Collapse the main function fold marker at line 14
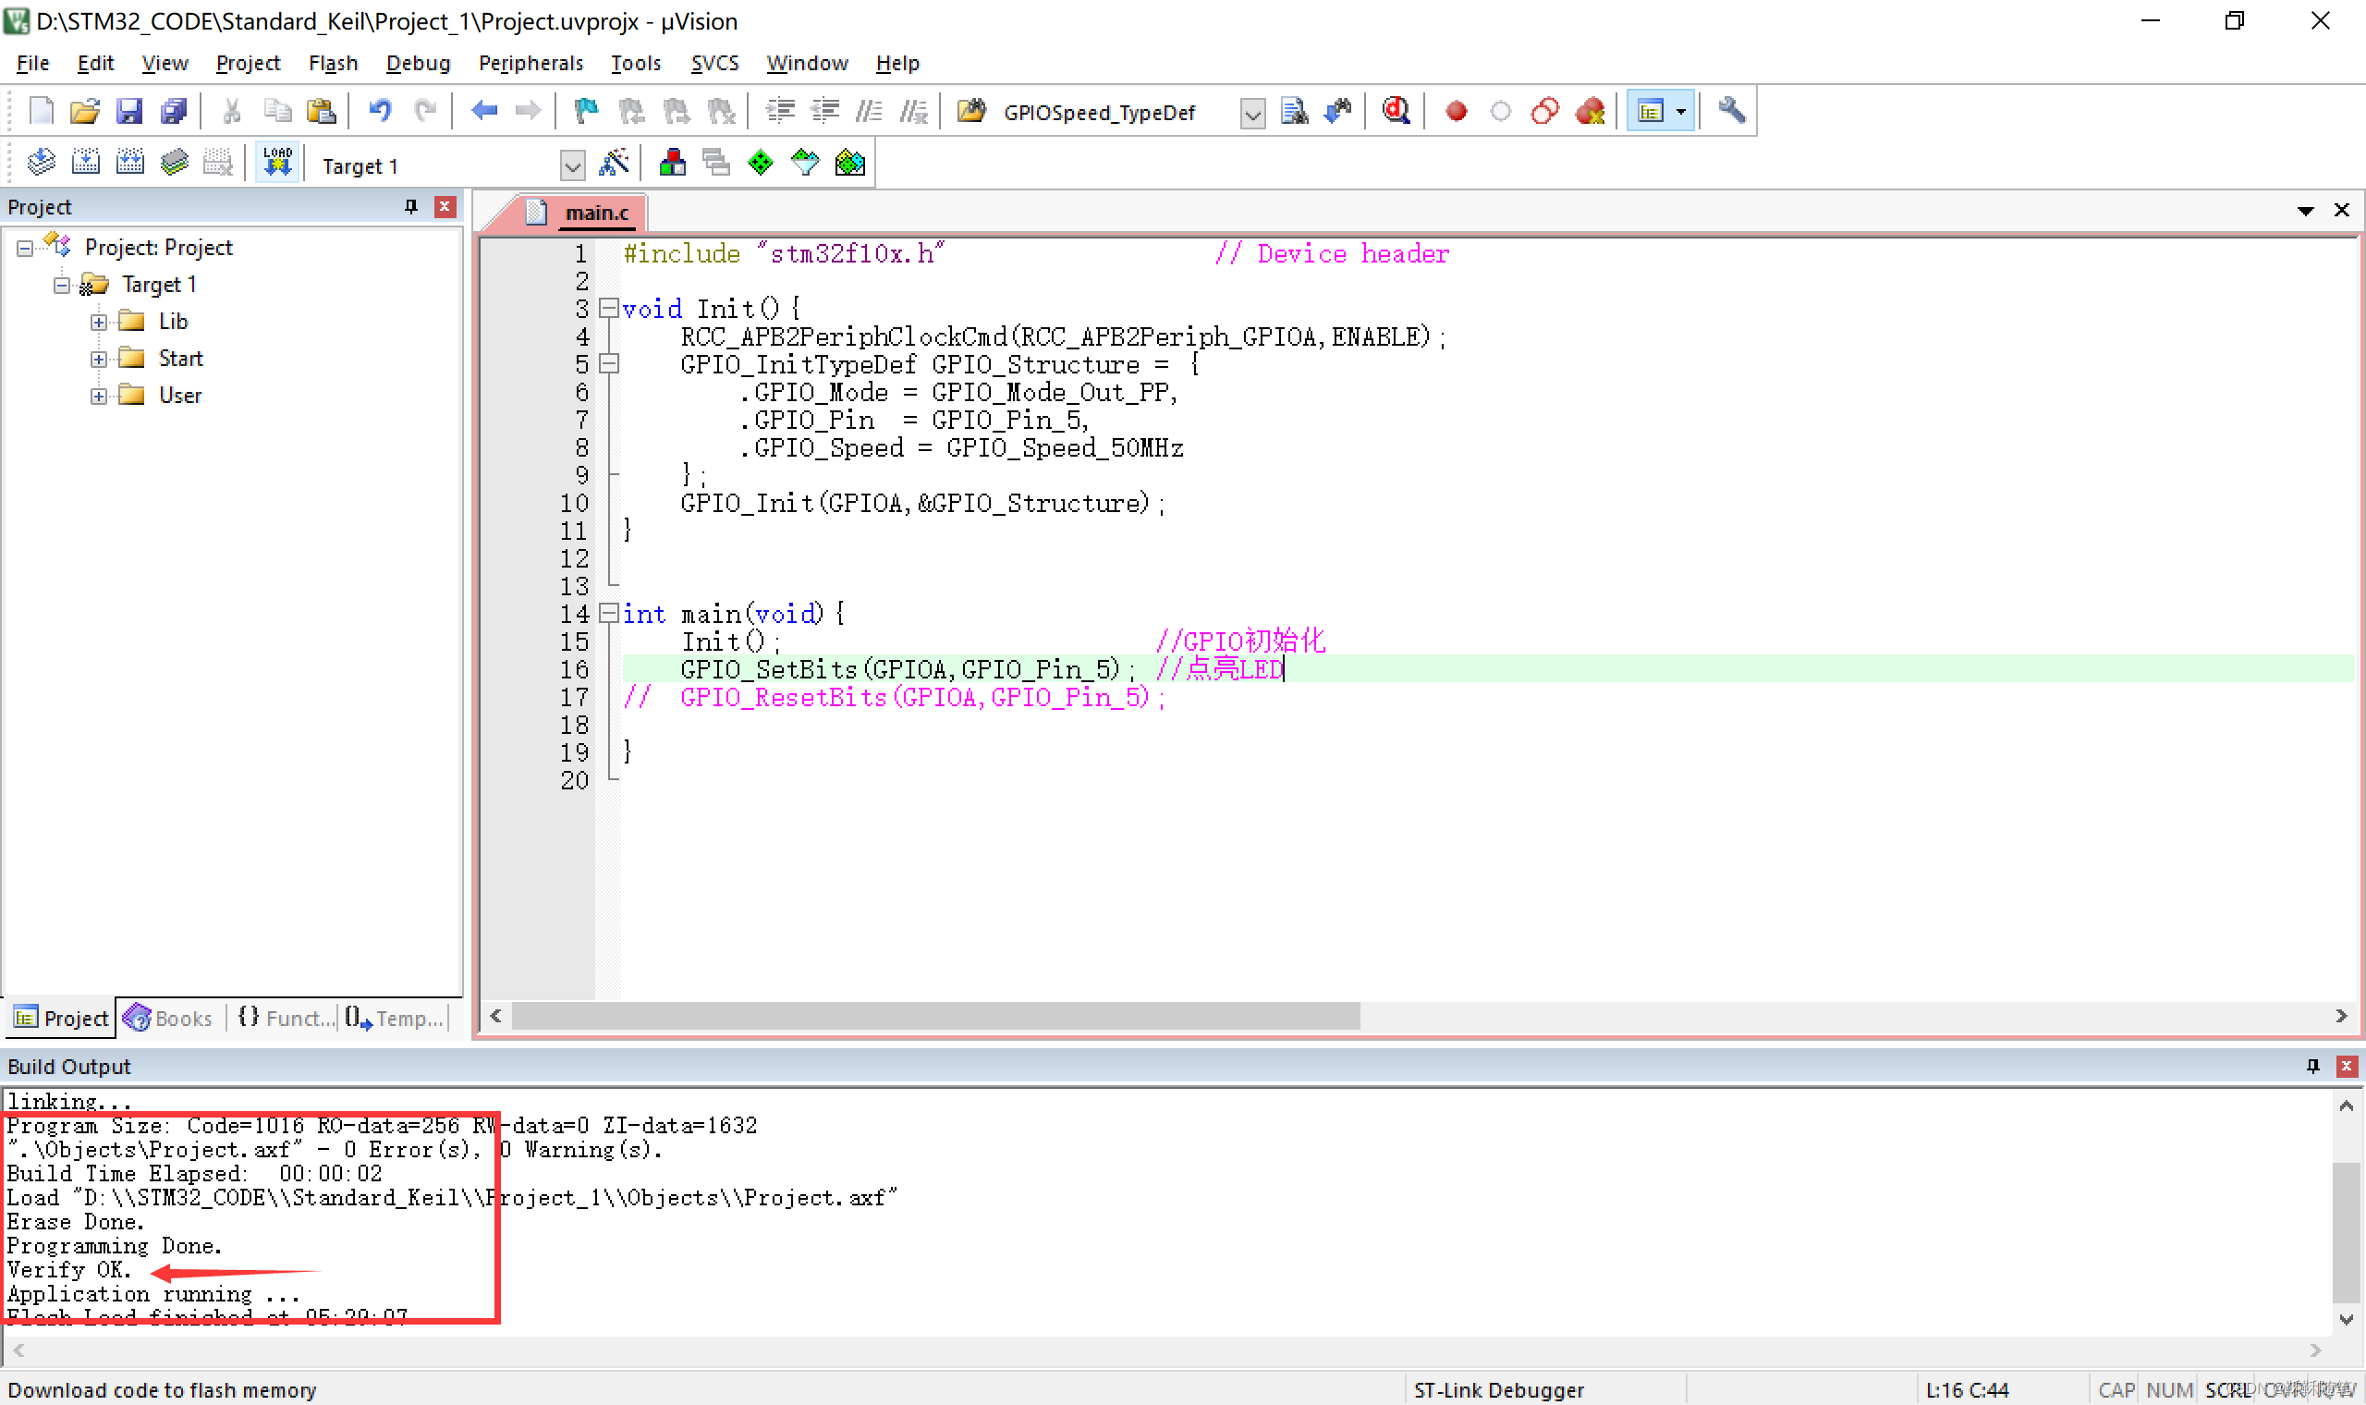The height and width of the screenshot is (1405, 2366). click(609, 613)
